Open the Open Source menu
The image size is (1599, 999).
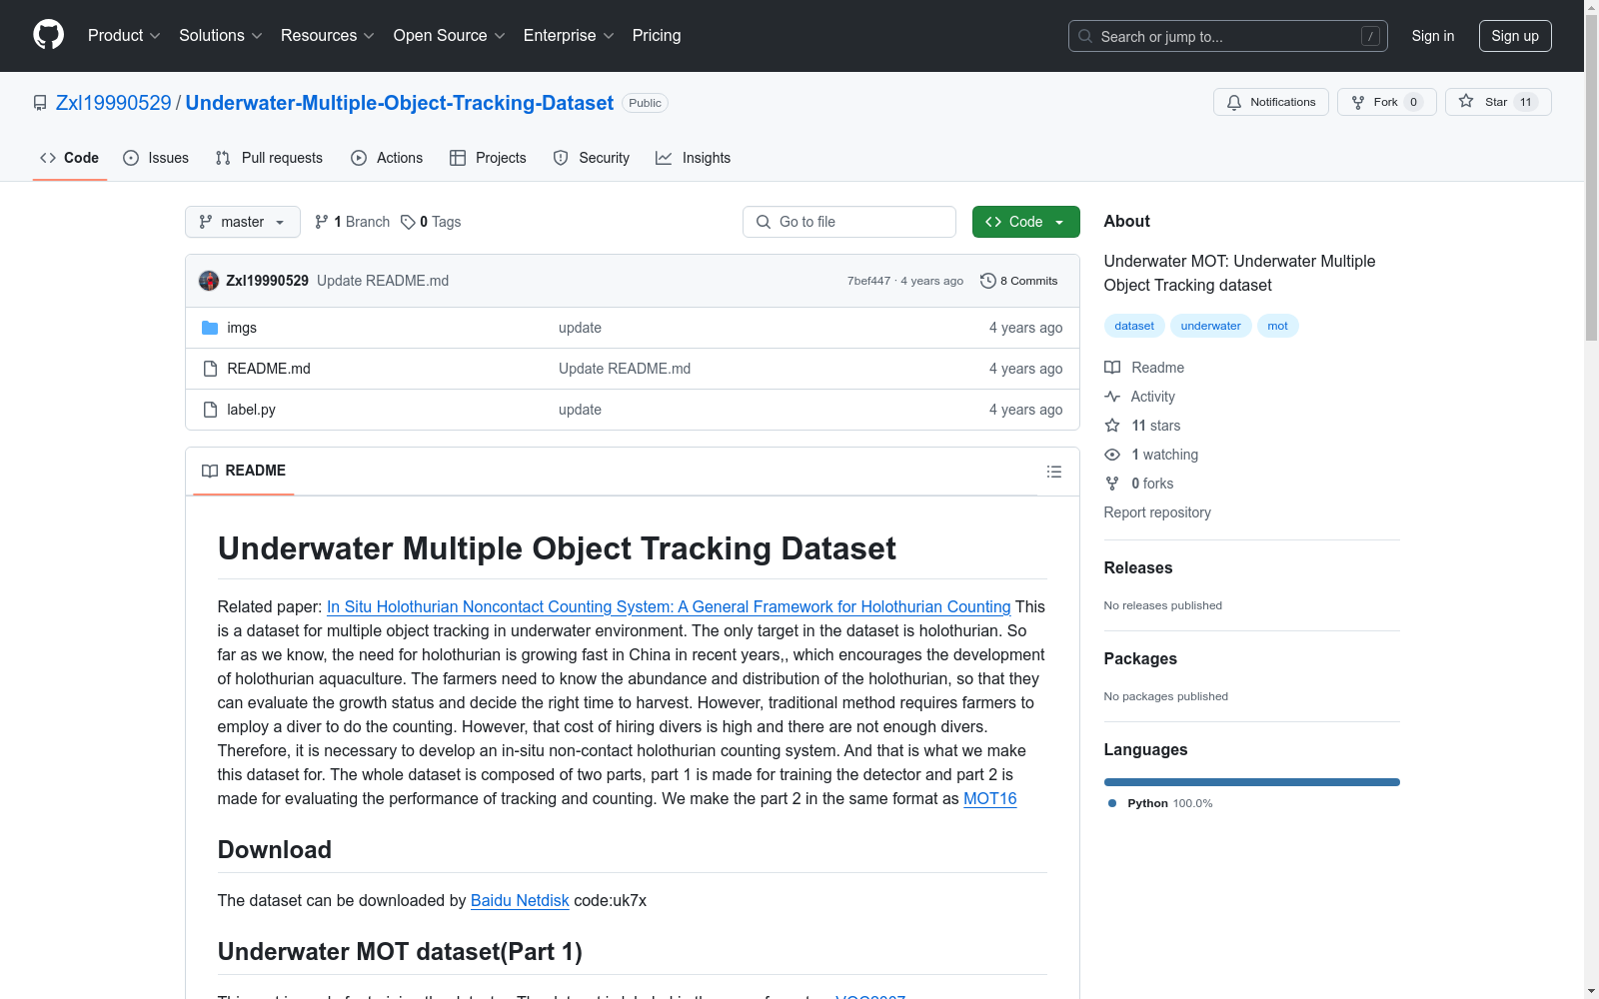[x=448, y=35]
